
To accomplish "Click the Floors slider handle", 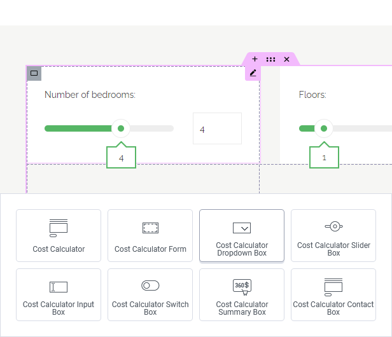I will [x=324, y=128].
